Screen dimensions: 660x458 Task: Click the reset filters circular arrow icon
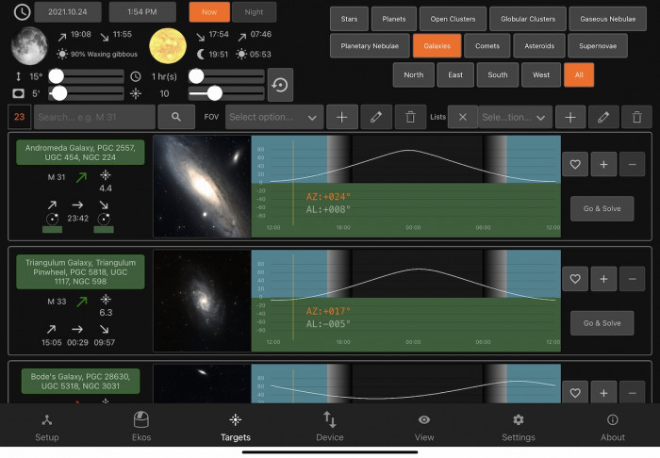280,84
